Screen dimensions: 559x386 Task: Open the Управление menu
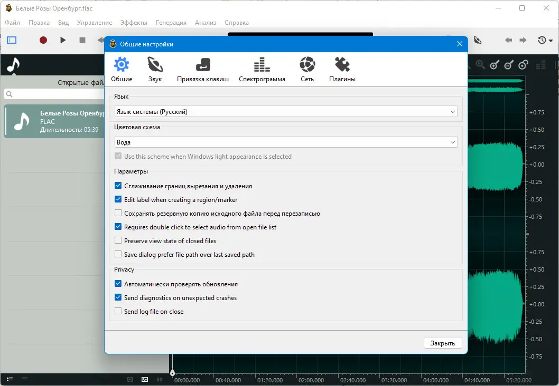tap(95, 23)
